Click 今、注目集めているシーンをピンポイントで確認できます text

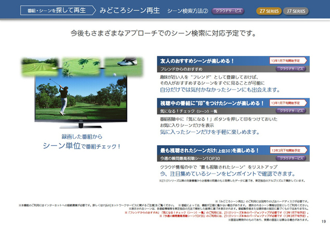[227, 174]
